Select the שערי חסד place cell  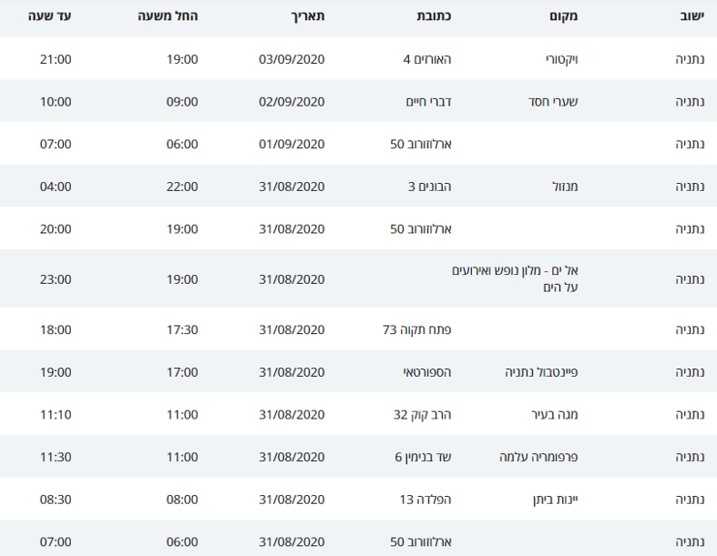[553, 102]
